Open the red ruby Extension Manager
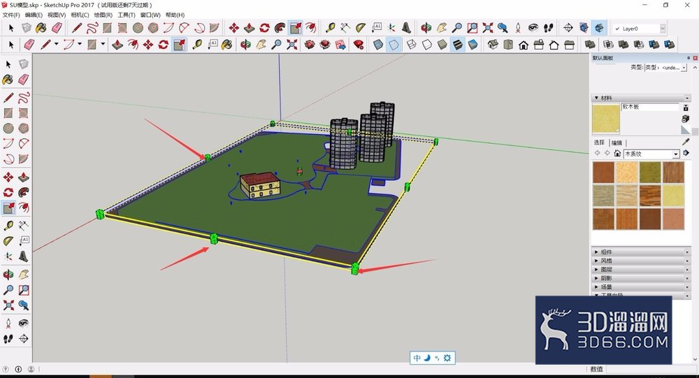 [359, 45]
